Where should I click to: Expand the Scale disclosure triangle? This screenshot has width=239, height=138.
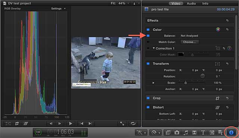(x=153, y=83)
